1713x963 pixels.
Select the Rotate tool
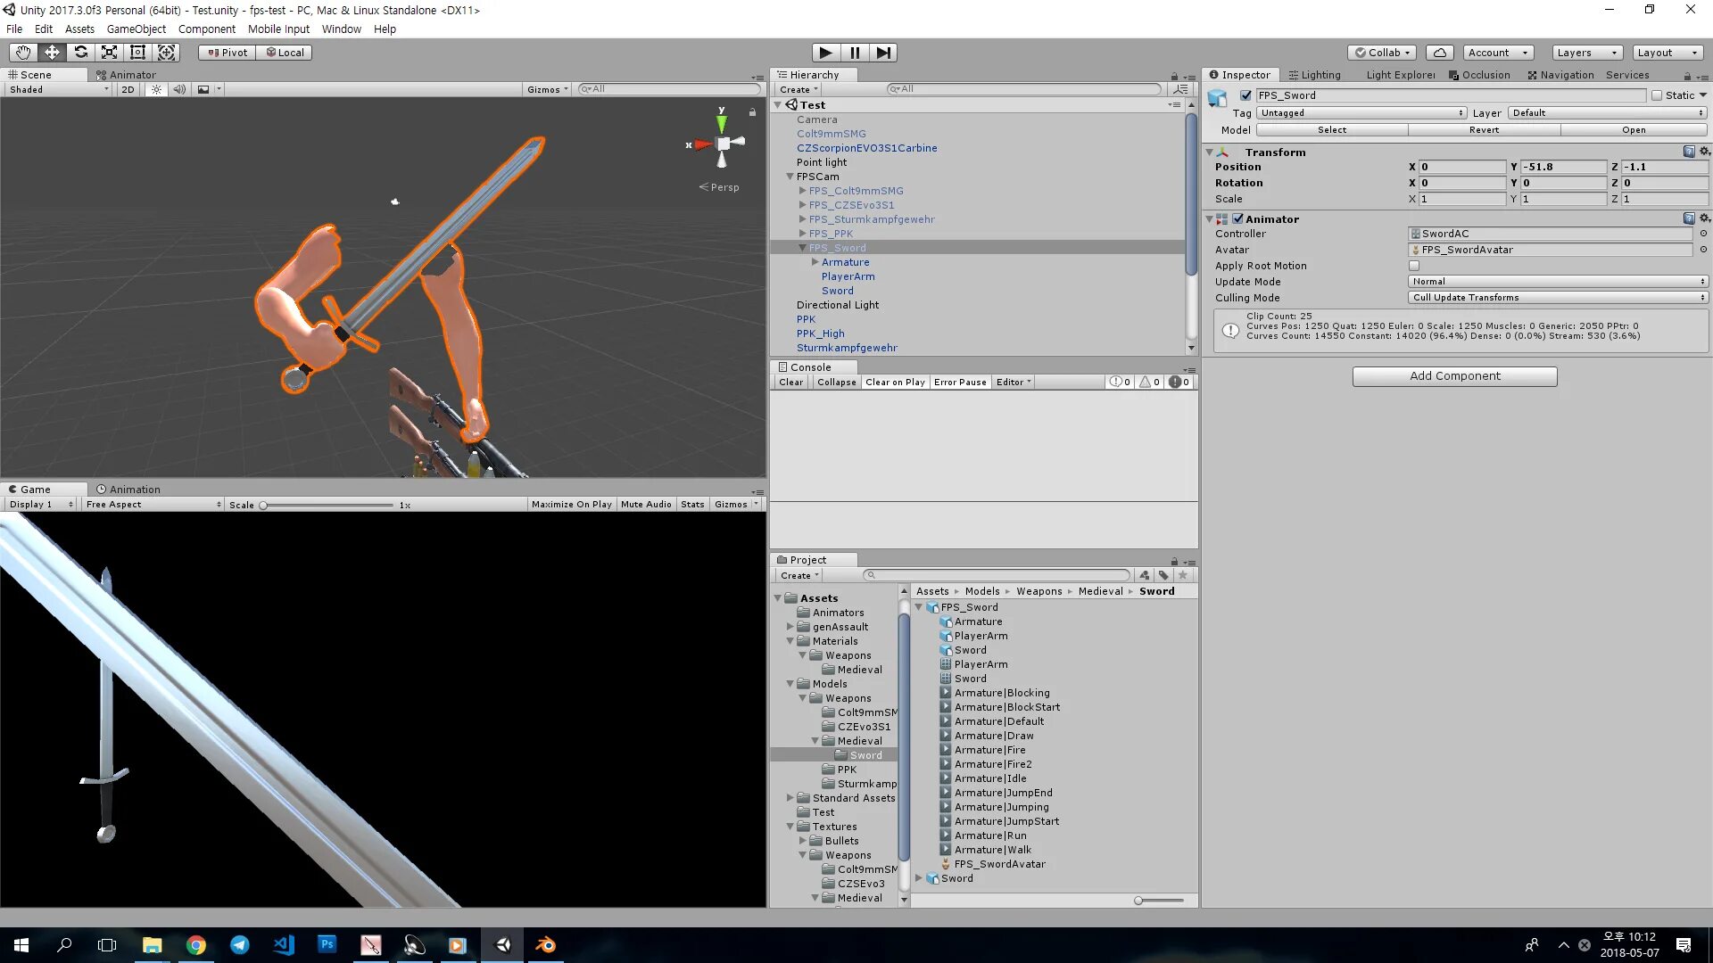(x=80, y=53)
